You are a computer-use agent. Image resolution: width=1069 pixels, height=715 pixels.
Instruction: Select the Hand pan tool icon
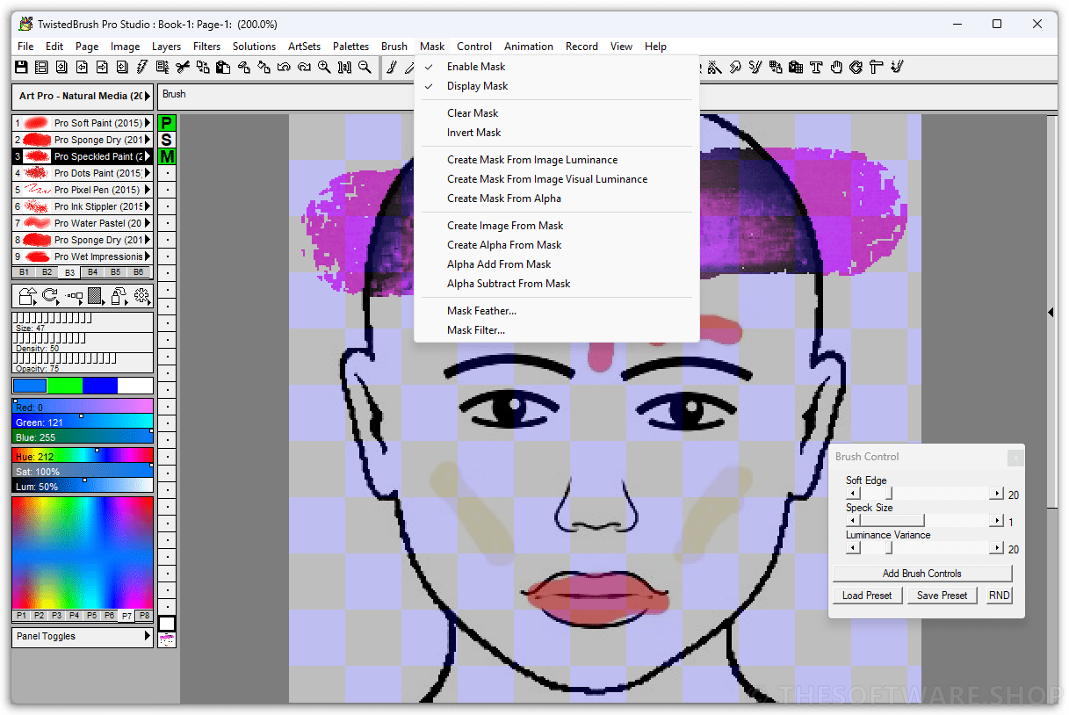(x=836, y=67)
